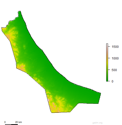Click the 500 legend label

(114, 70)
